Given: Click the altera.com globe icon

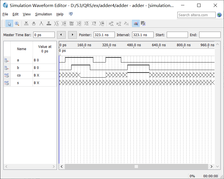Looking at the screenshot, I should point(219,15).
